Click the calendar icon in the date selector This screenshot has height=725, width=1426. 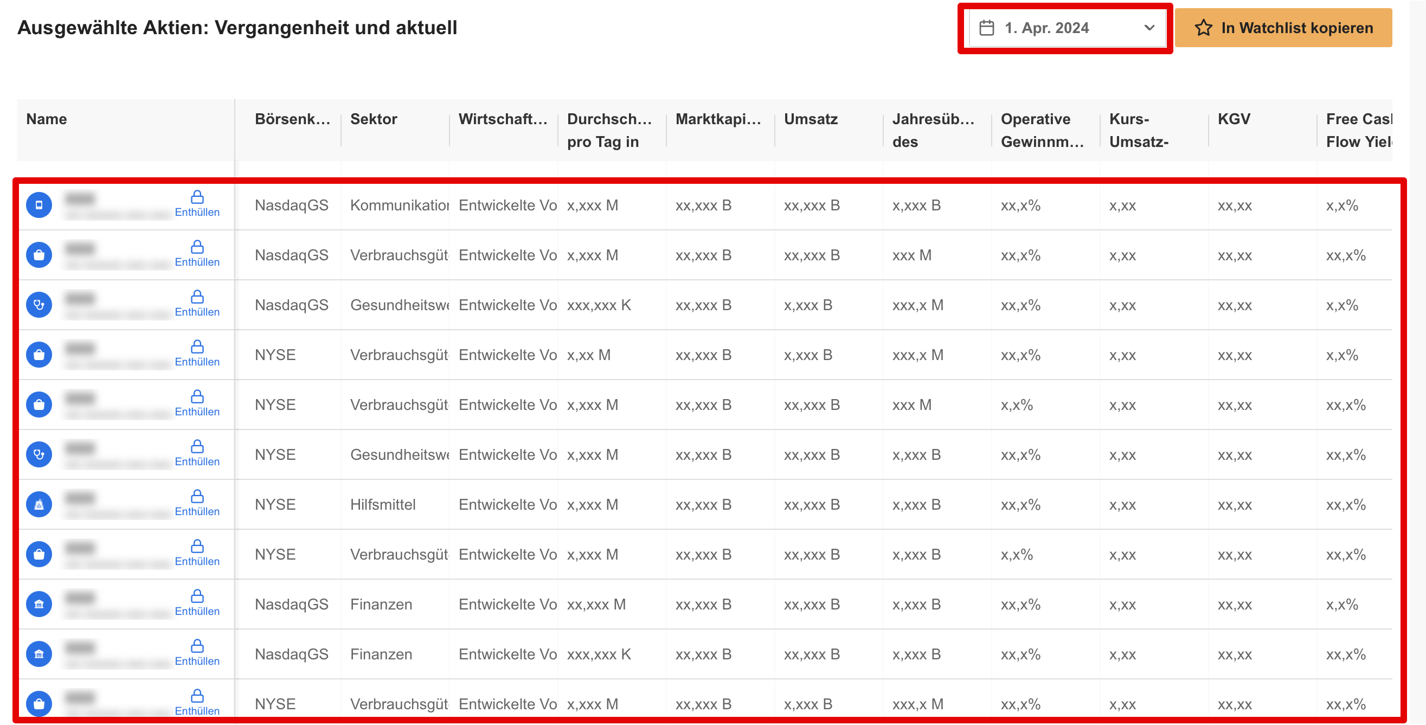(986, 28)
